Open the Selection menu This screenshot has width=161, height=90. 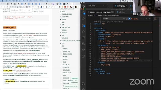tap(19, 1)
